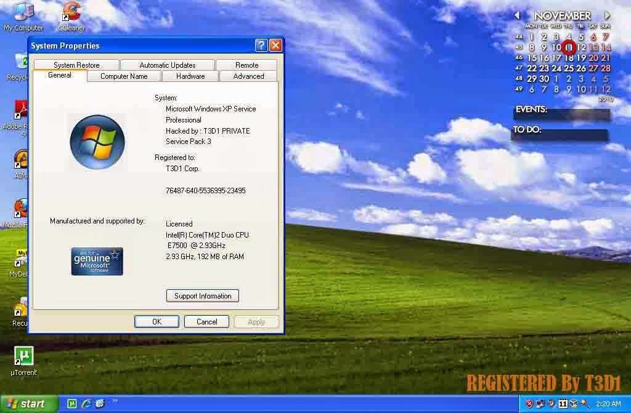Open the Remote tab

click(246, 65)
